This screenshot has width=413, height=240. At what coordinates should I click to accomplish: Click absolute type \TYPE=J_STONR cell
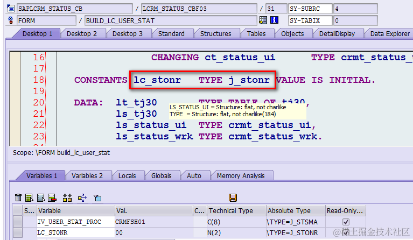[296, 232]
